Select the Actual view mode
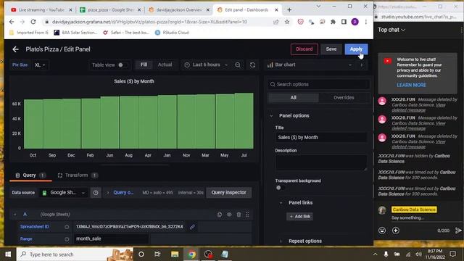 (165, 65)
